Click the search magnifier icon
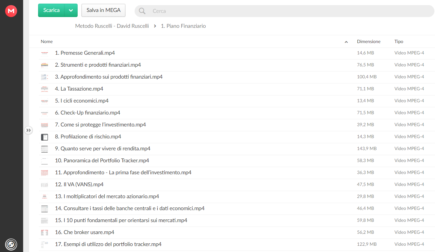Screen dimensions: 435x252 142,11
